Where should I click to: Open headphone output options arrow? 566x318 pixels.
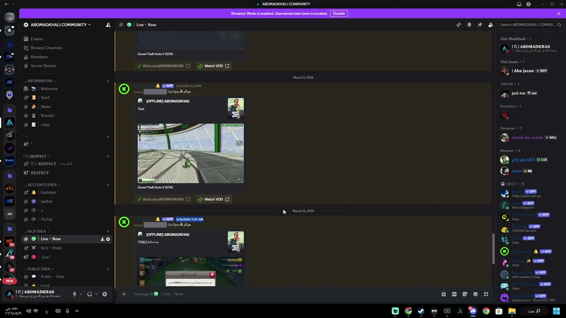click(96, 294)
